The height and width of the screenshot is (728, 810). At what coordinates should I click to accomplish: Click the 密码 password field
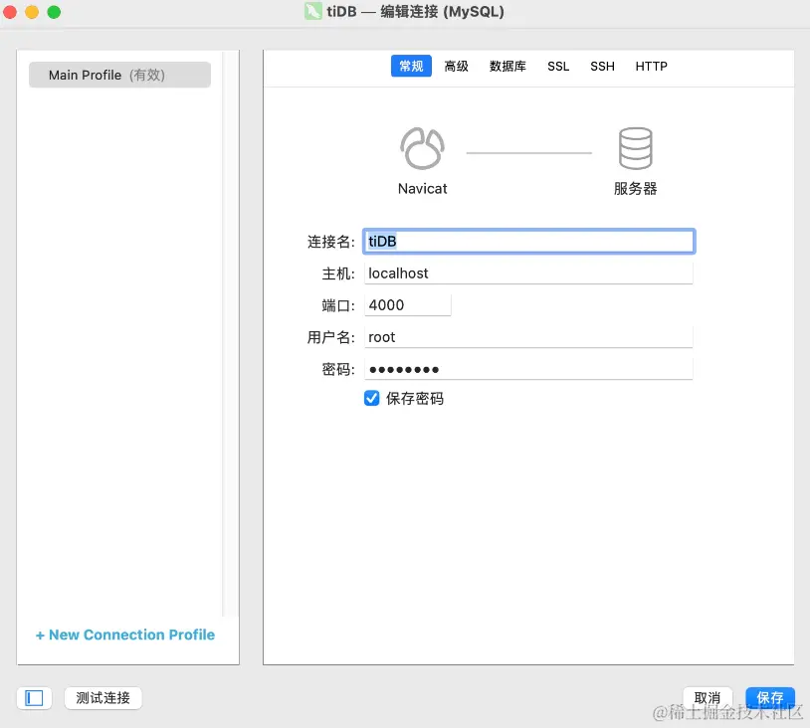tap(528, 369)
